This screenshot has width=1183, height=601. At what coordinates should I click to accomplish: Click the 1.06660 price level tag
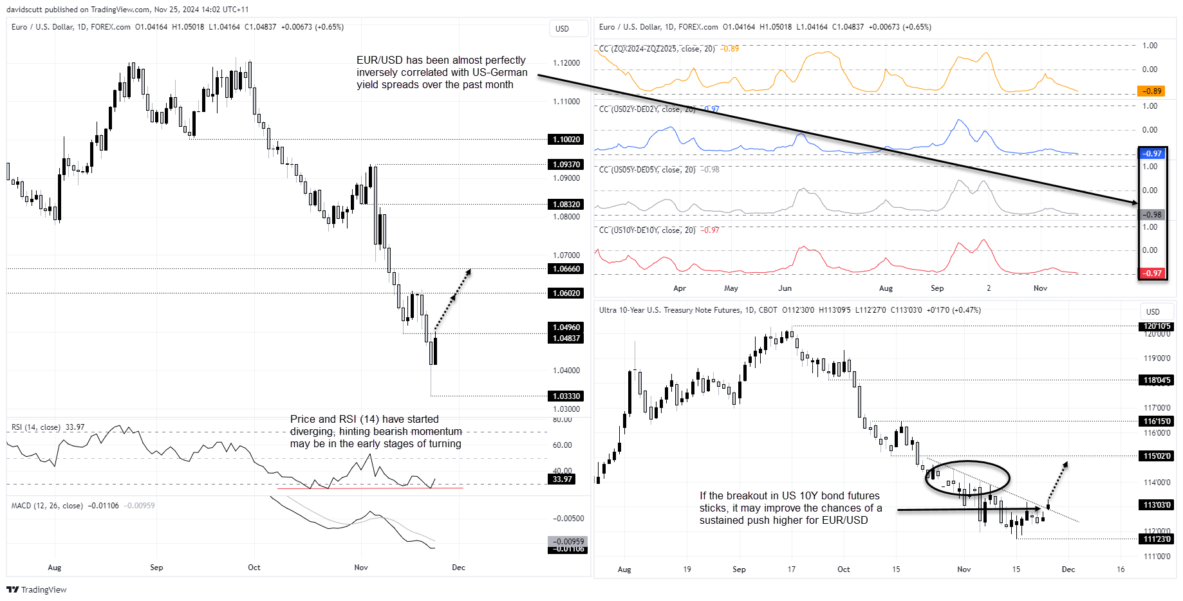coord(566,269)
